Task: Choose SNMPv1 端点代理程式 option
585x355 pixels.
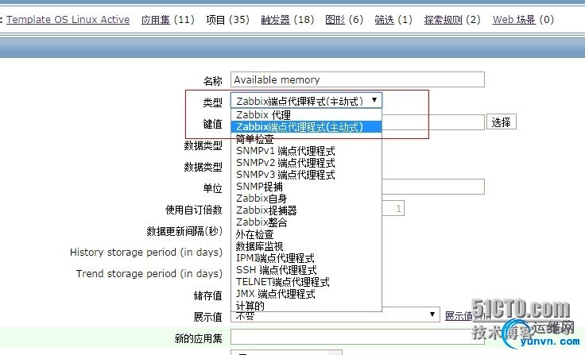Action: (x=306, y=151)
